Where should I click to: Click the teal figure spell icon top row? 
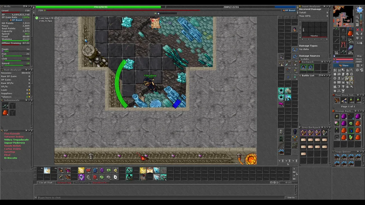[129, 170]
